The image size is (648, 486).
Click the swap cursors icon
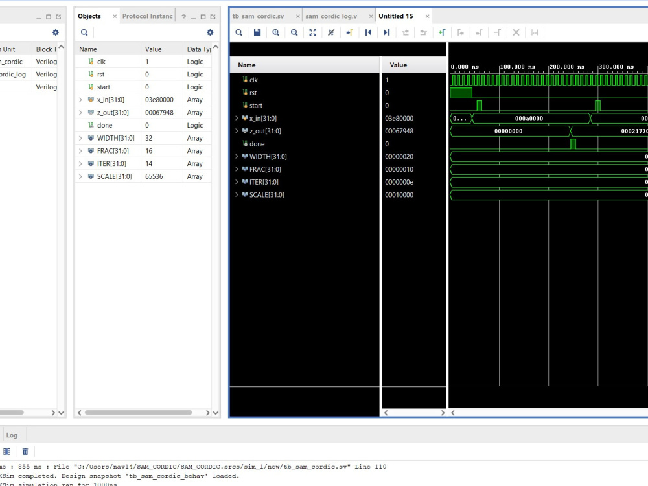(x=497, y=32)
